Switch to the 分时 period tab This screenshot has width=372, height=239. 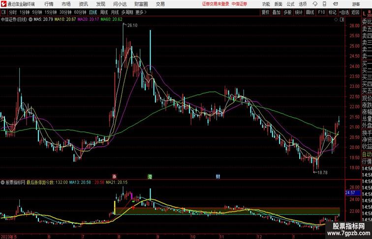pos(13,12)
